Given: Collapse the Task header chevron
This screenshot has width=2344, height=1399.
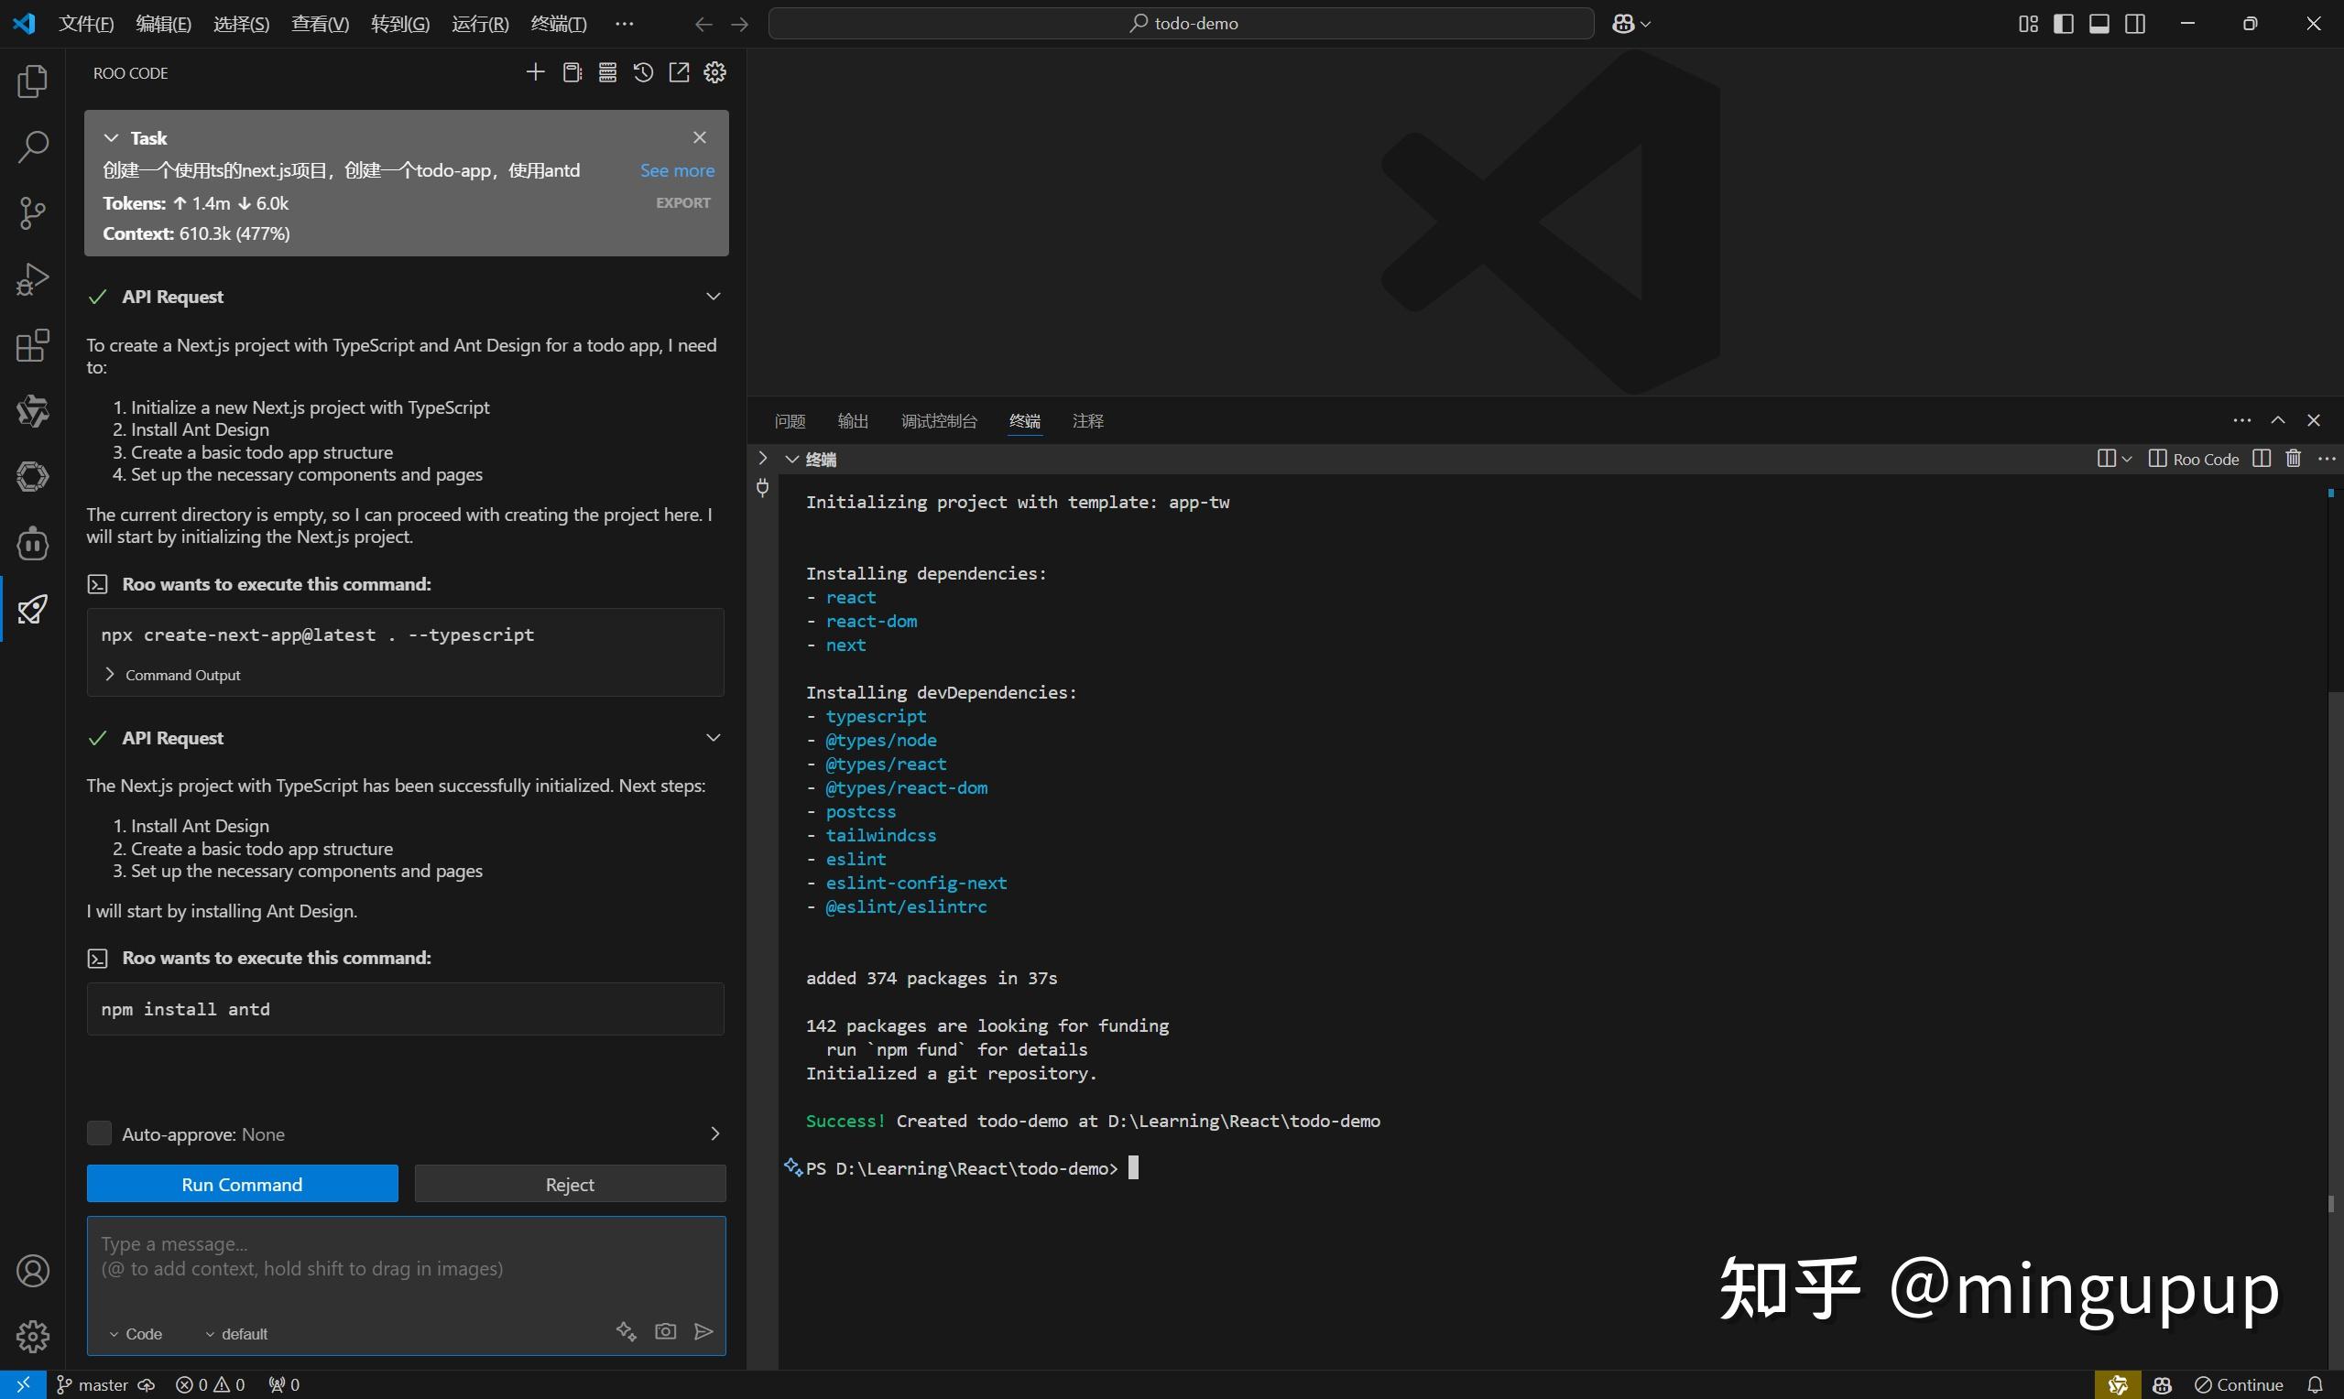Looking at the screenshot, I should [111, 137].
